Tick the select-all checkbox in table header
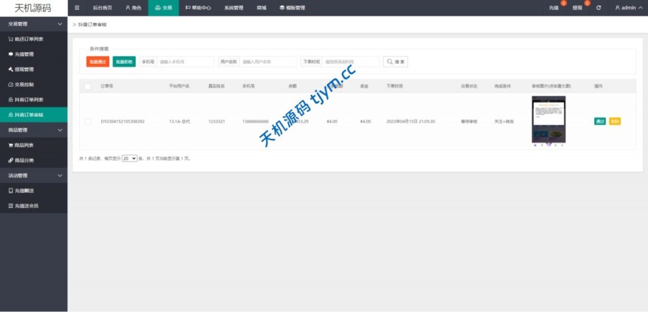The width and height of the screenshot is (648, 312). click(x=88, y=86)
